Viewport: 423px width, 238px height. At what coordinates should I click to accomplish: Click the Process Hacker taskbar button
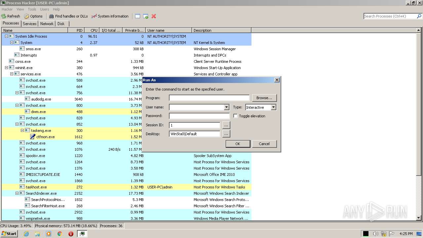point(82,234)
